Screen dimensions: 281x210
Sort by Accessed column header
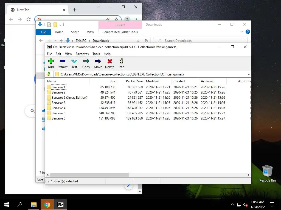click(213, 81)
